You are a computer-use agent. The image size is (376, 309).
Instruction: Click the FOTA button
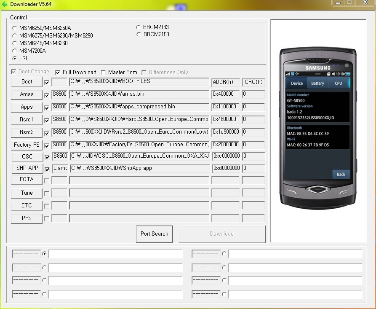(x=27, y=180)
